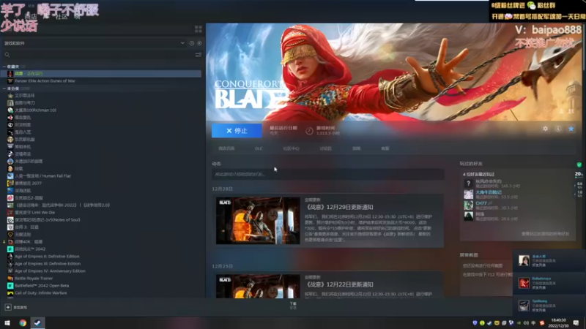Open the community hub tab
Viewport: 586px width, 329px height.
[x=291, y=148]
